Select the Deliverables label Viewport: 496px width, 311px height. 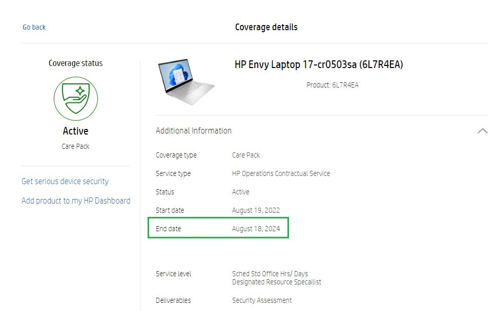tap(173, 300)
